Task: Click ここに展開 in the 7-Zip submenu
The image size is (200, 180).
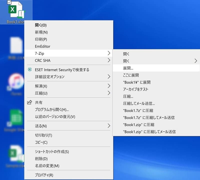Action: [x=156, y=75]
